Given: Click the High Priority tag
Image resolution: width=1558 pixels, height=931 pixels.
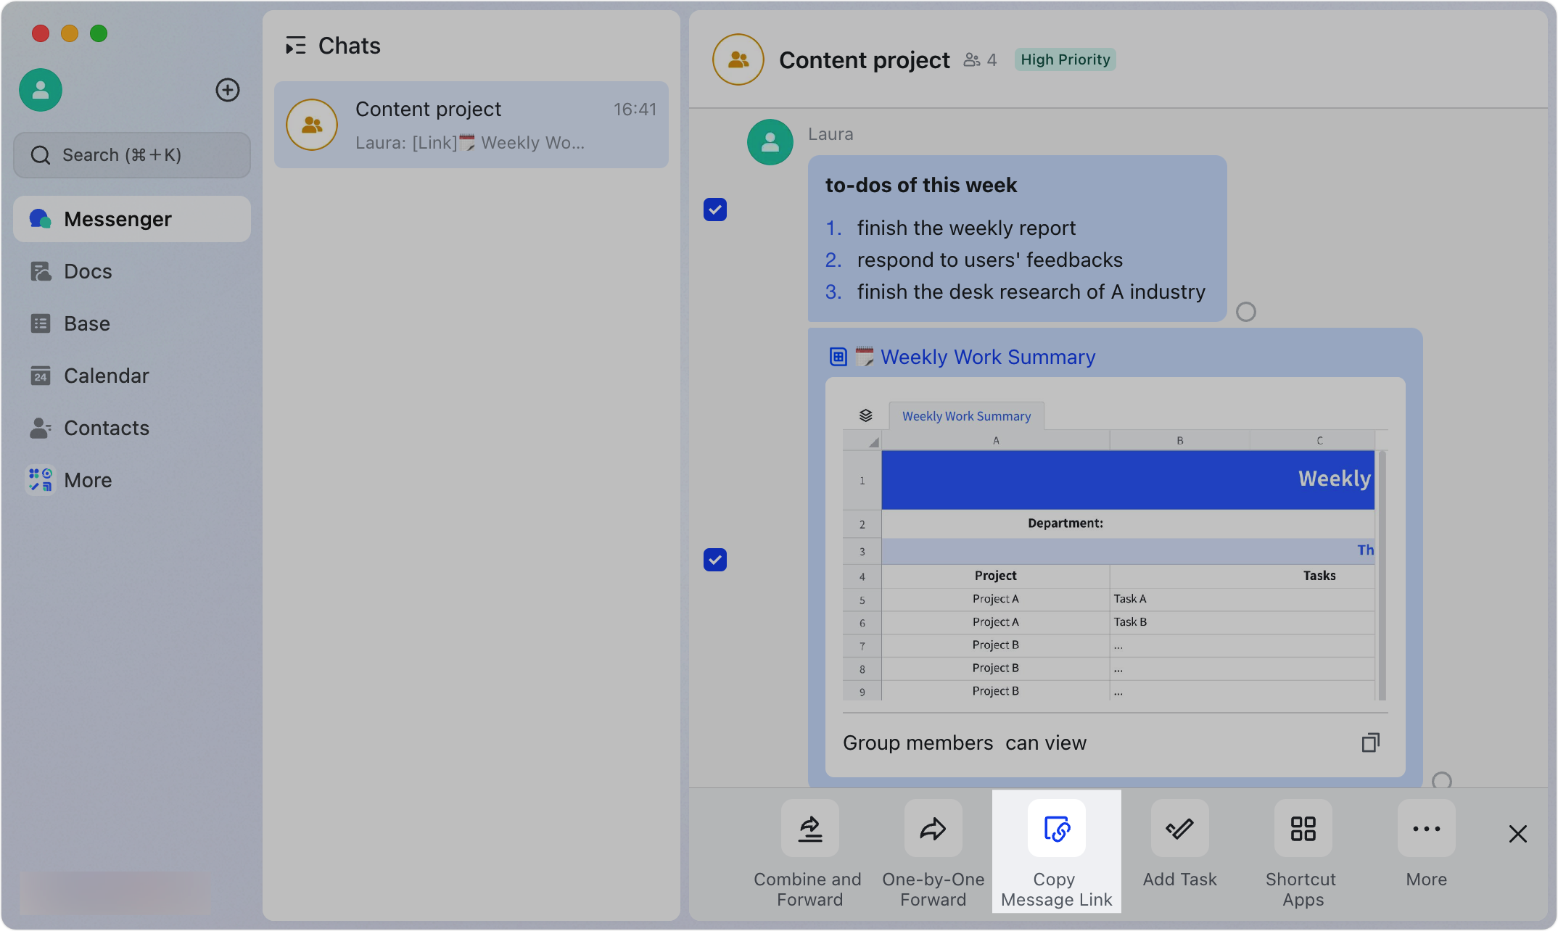Looking at the screenshot, I should (x=1065, y=59).
